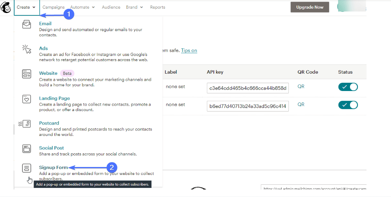
Task: Click the Website layout icon
Action: [x=26, y=74]
